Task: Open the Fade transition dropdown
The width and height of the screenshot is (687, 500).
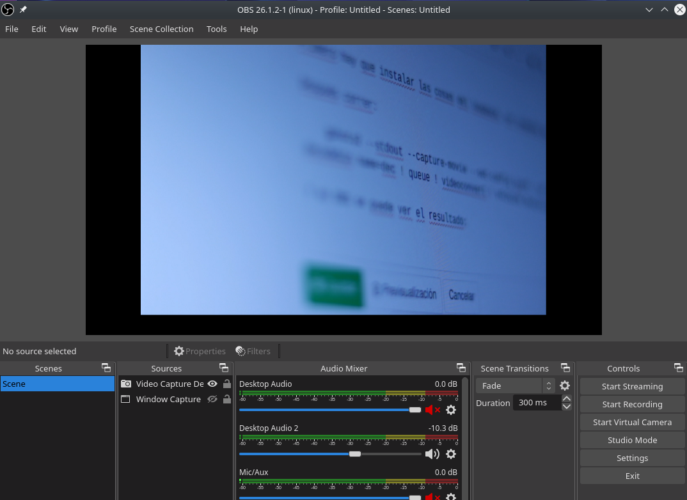Action: pyautogui.click(x=514, y=386)
